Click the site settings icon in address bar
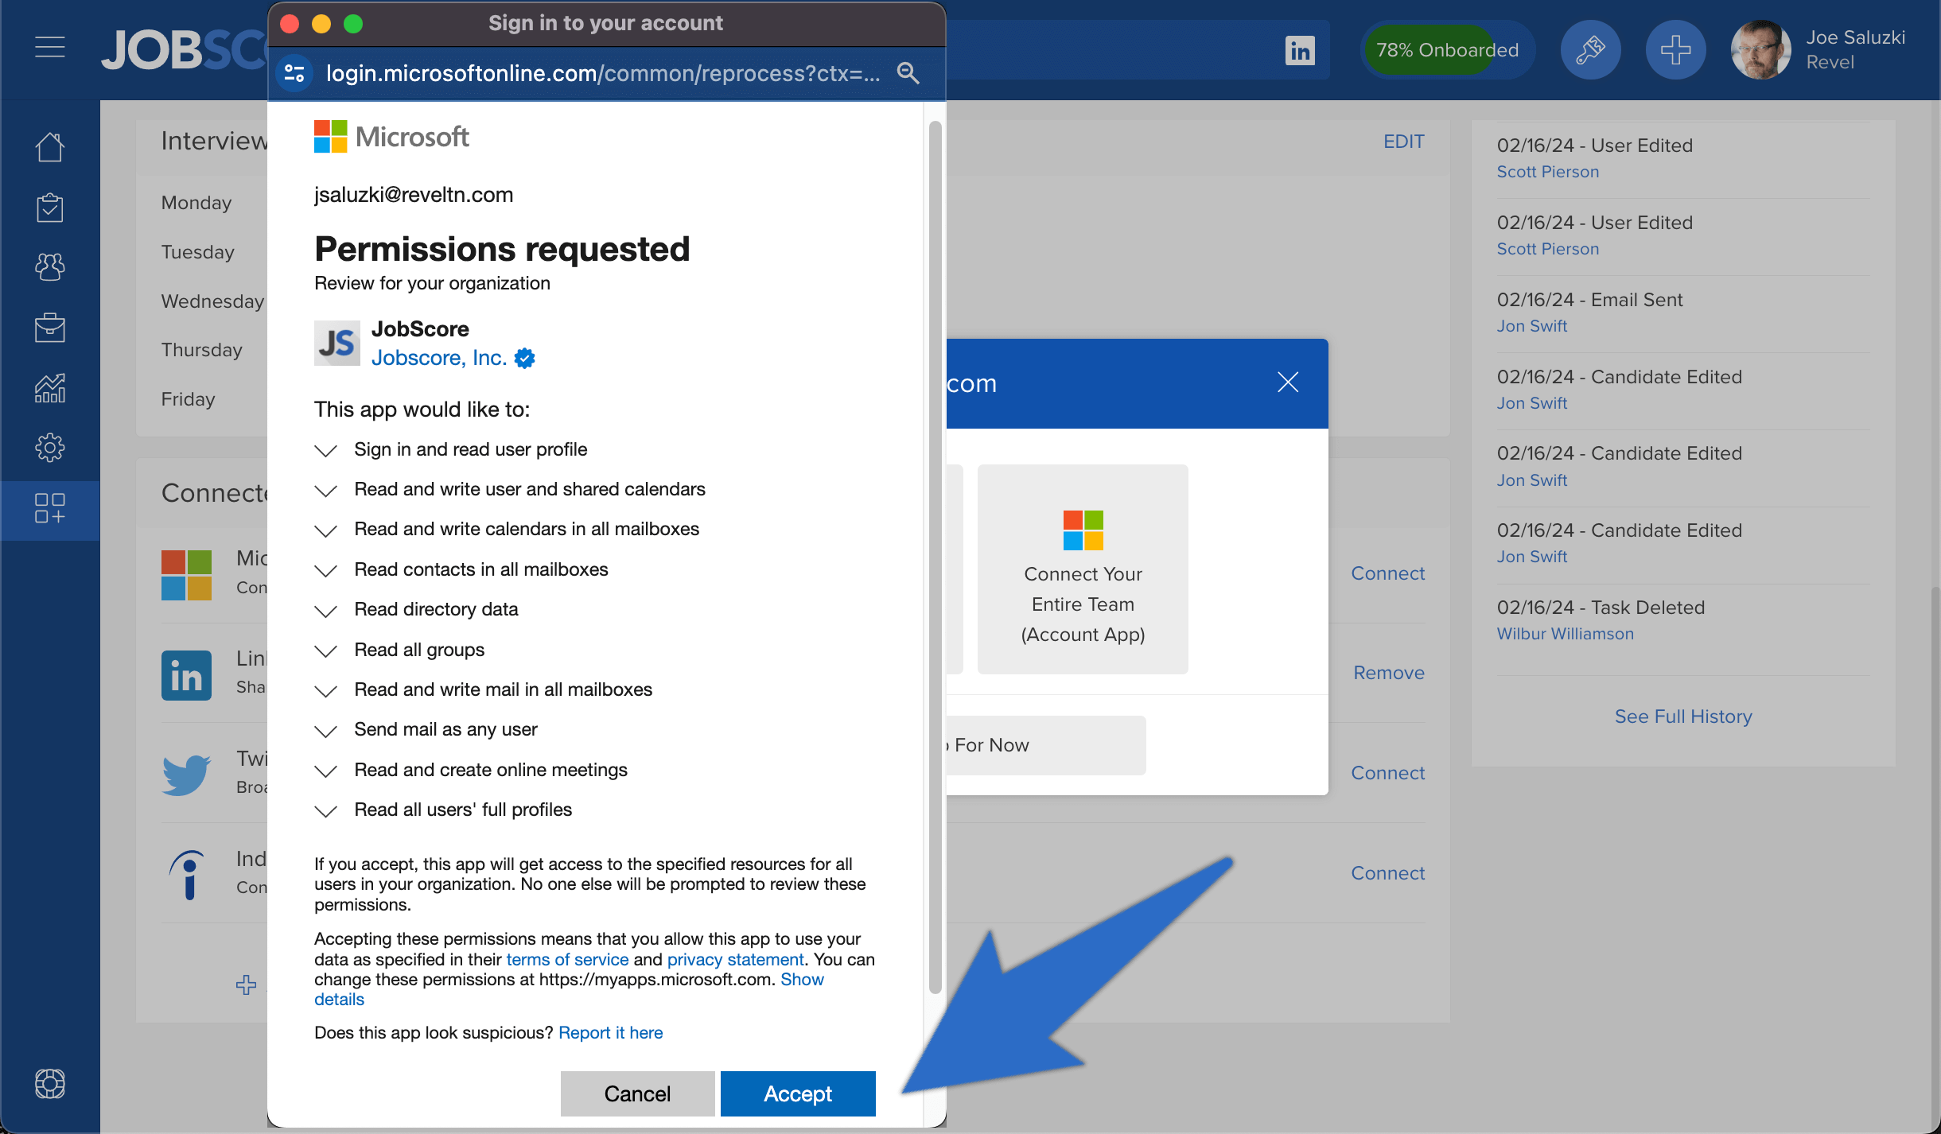1941x1134 pixels. pyautogui.click(x=294, y=73)
